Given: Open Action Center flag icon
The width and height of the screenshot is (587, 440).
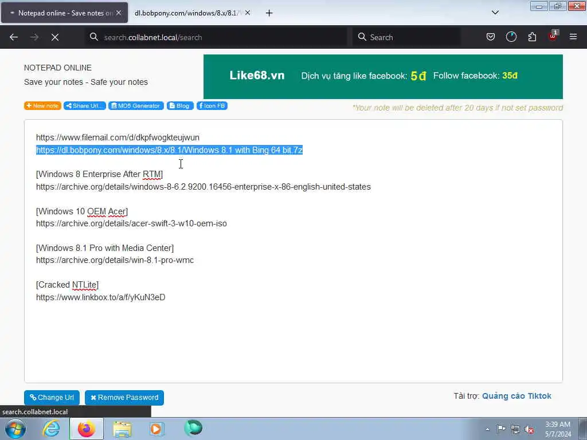Looking at the screenshot, I should coord(501,429).
